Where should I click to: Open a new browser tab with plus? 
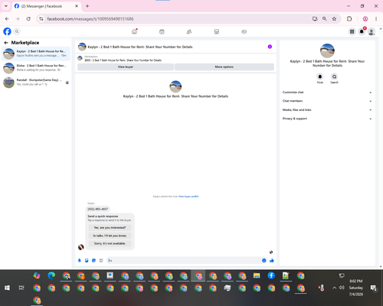pyautogui.click(x=87, y=6)
